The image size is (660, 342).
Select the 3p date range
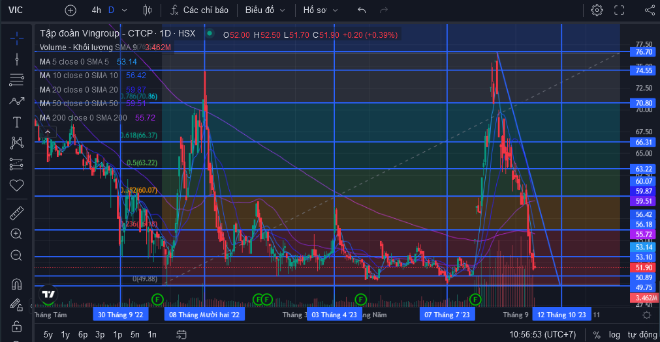tap(100, 334)
